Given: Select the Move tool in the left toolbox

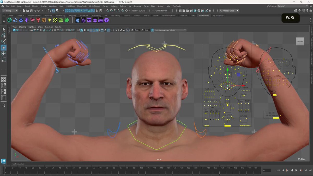Looking at the screenshot, I should [x=4, y=47].
